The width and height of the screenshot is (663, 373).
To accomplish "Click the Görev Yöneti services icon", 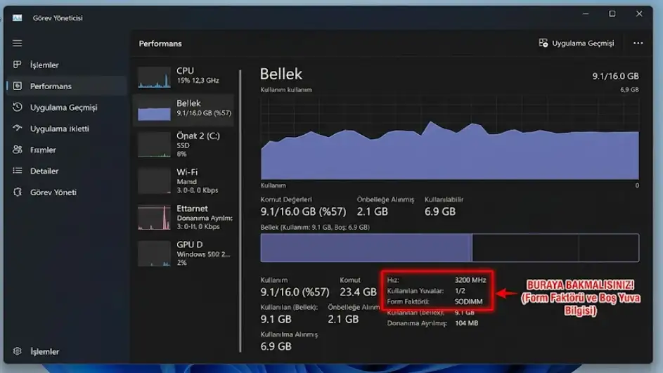I will pyautogui.click(x=18, y=192).
